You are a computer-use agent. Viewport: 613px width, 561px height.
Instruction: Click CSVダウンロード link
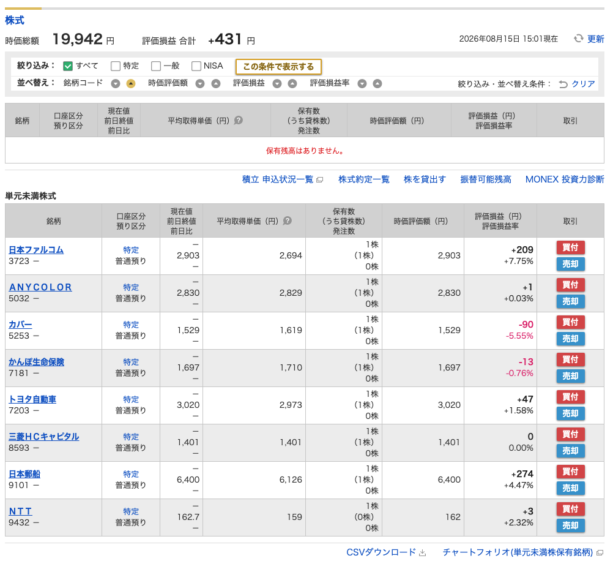pos(381,552)
